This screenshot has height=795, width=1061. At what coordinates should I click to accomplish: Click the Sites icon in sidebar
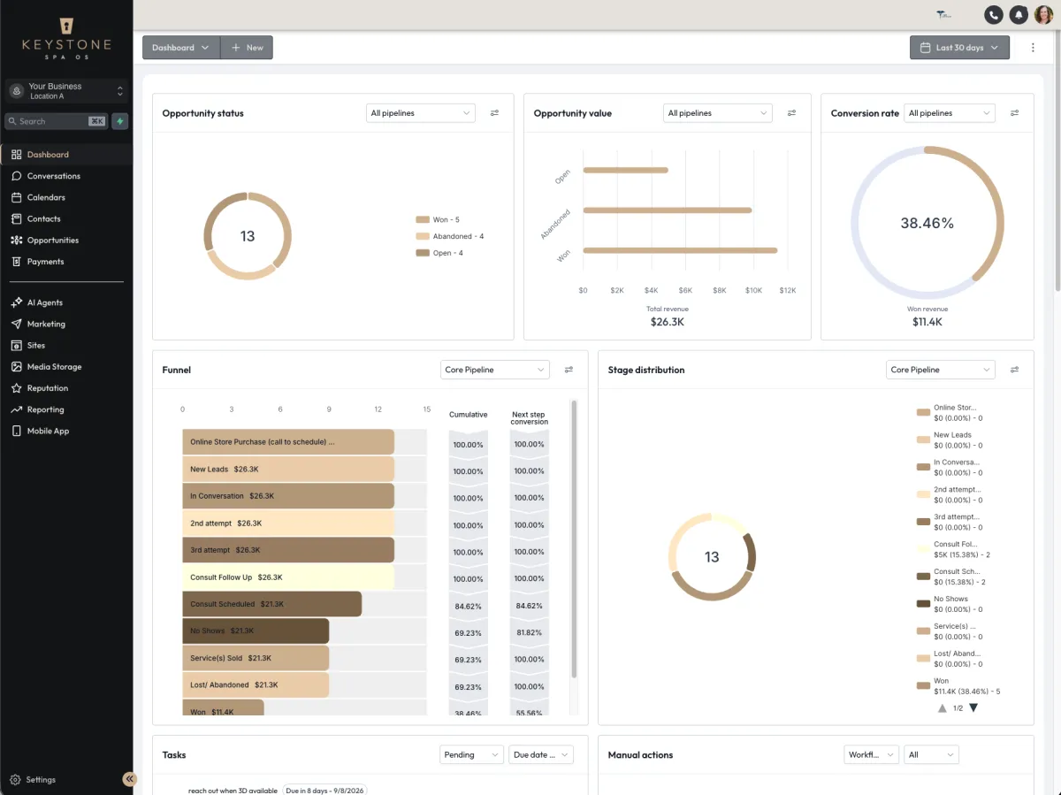(x=17, y=346)
